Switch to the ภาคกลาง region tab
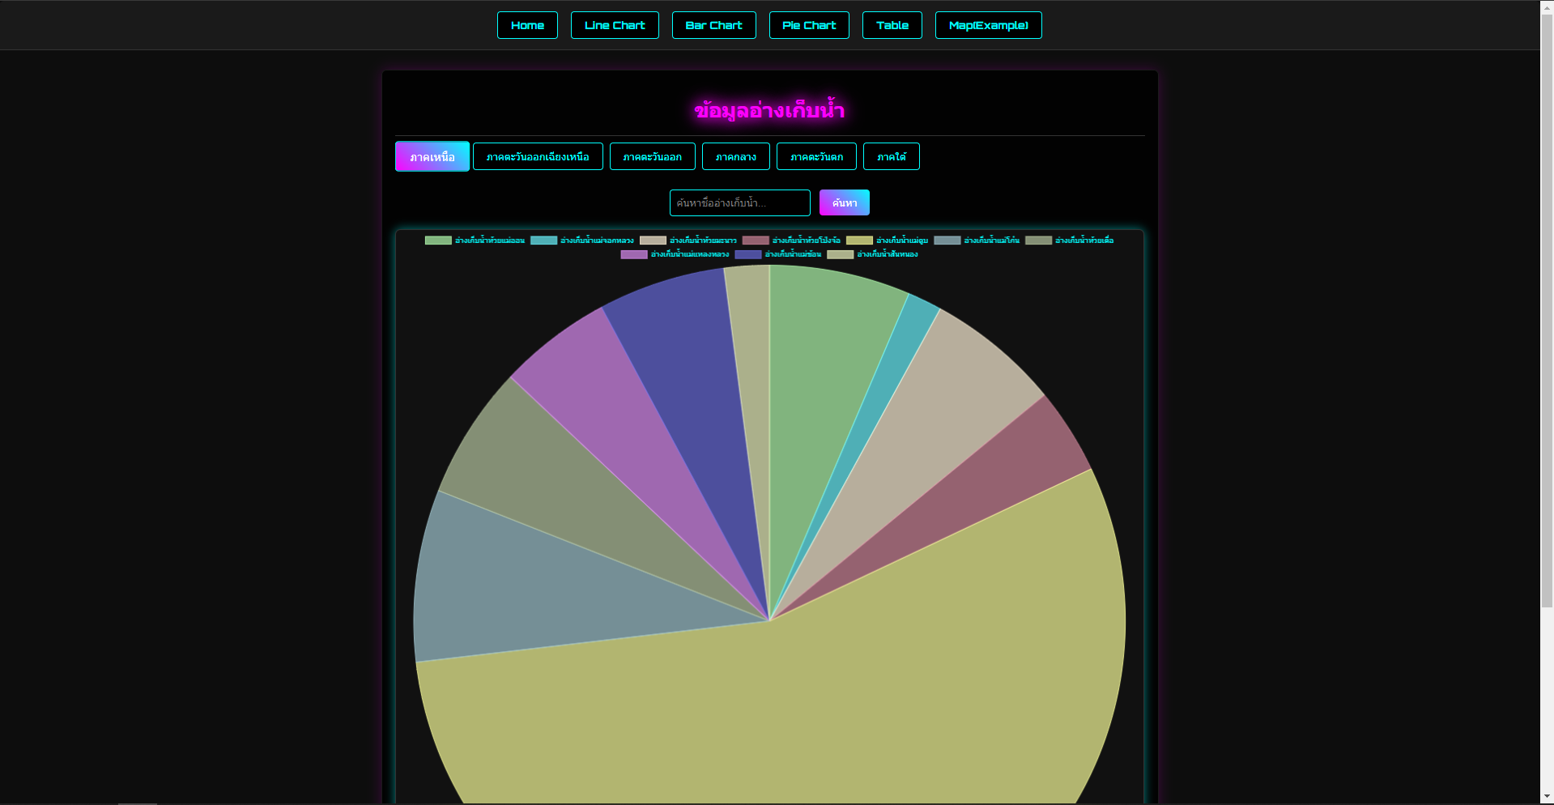1554x805 pixels. click(735, 156)
